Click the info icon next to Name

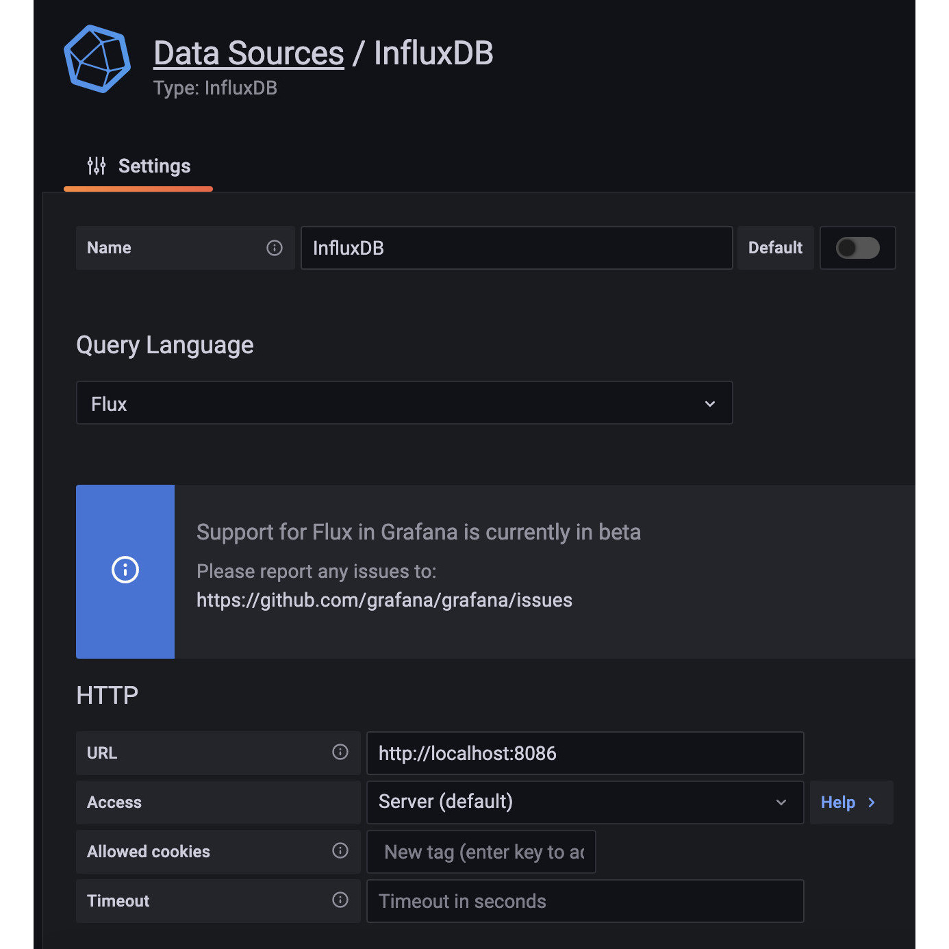(x=274, y=248)
